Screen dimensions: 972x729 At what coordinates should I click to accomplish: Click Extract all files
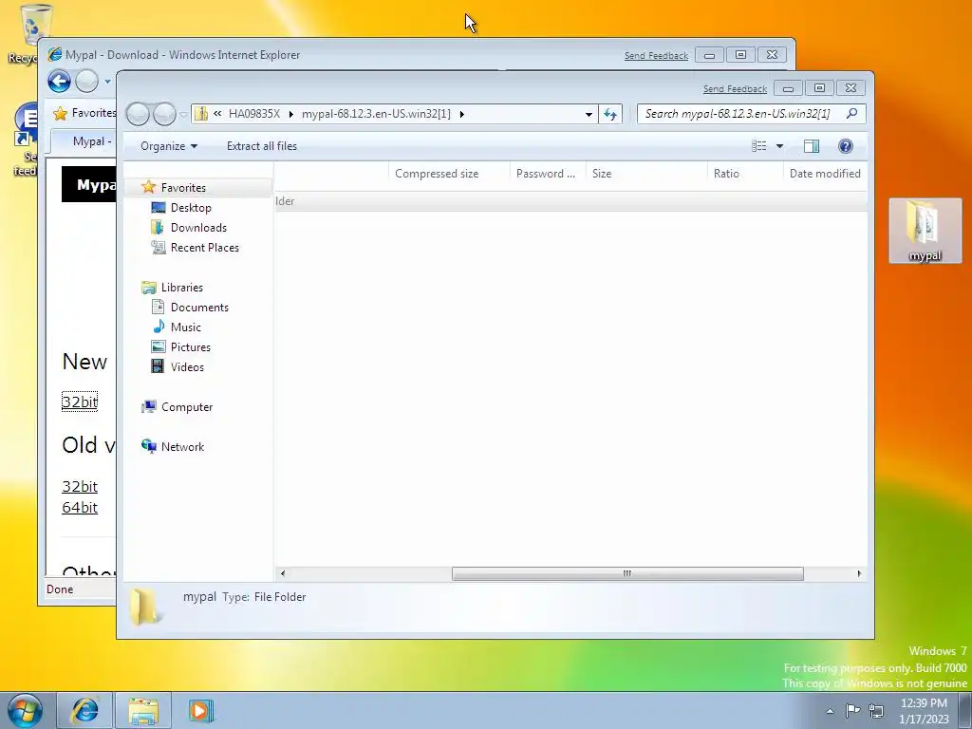[x=262, y=146]
